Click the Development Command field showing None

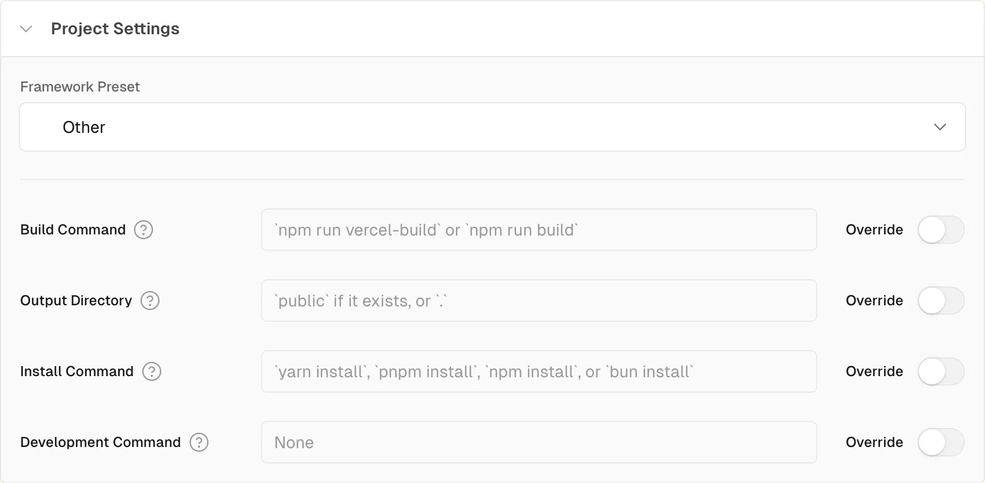pos(539,442)
